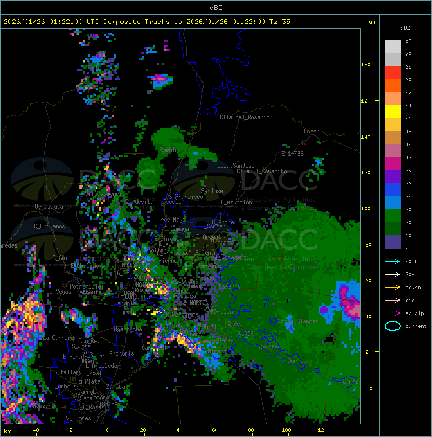Click the -40 km horizontal axis label

[34, 430]
